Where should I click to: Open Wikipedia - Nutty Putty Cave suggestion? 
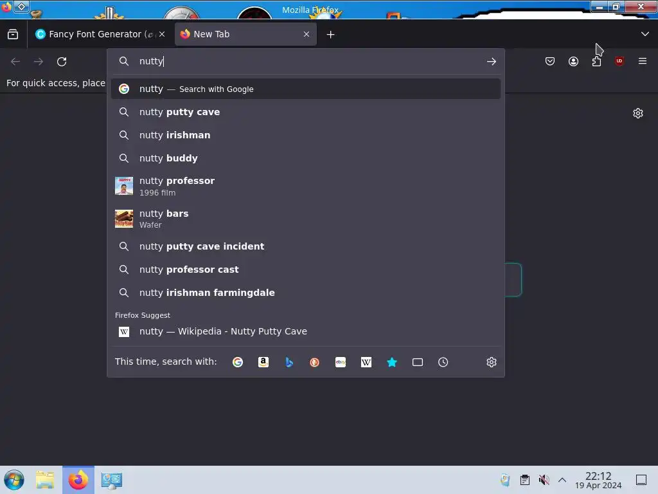[305, 331]
